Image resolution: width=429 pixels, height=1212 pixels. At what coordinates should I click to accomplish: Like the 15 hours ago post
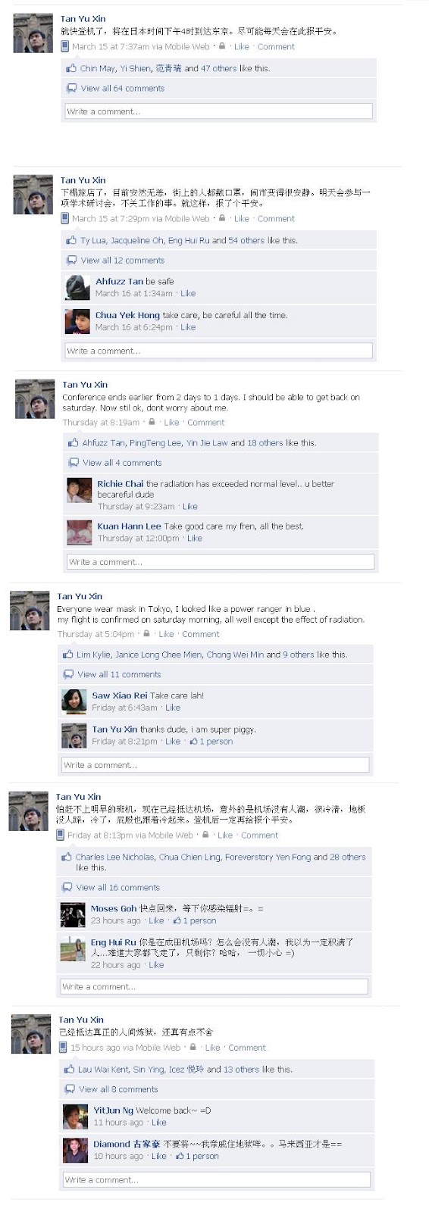click(212, 1048)
